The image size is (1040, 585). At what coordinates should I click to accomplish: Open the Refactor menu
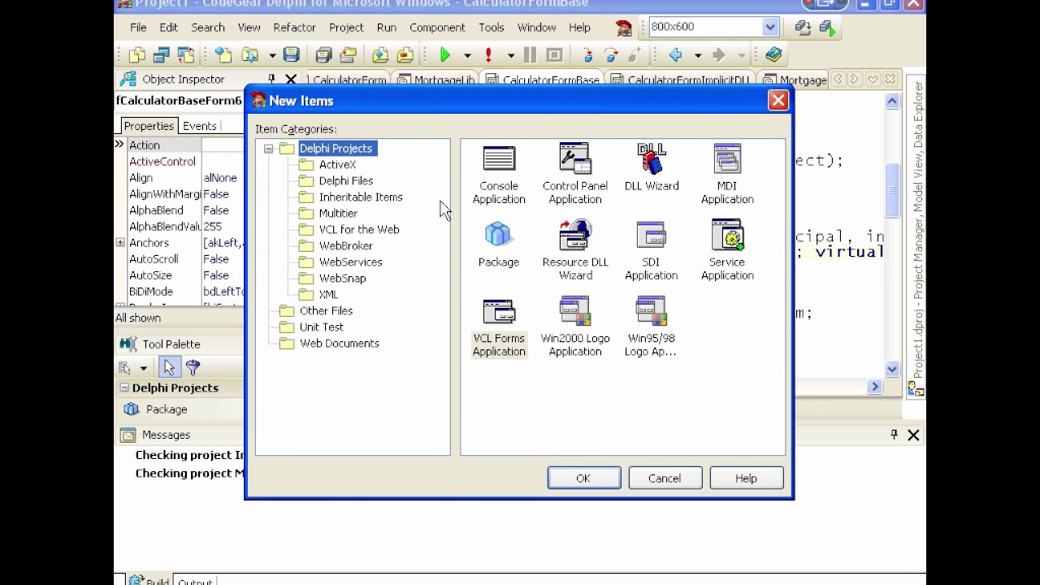tap(294, 27)
